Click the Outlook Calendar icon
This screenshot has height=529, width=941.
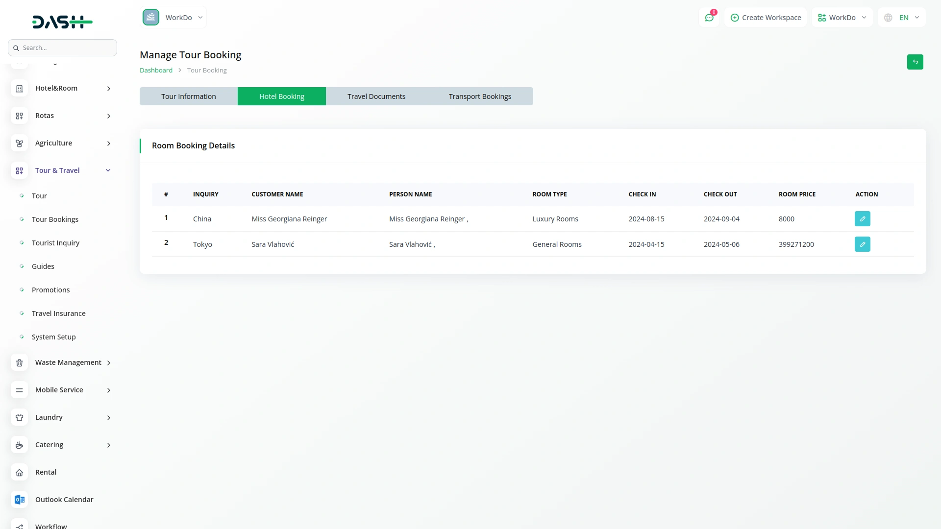[x=19, y=500]
